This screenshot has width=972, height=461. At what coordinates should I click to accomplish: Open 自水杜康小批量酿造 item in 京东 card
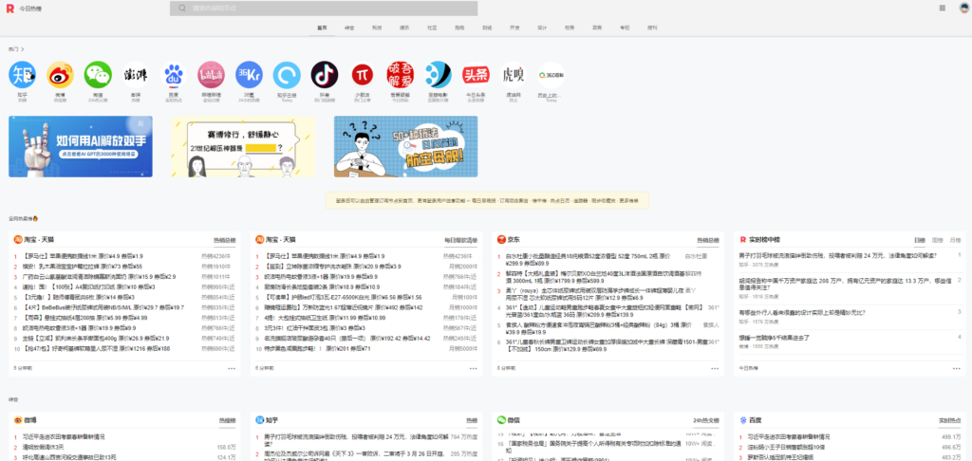coord(589,259)
